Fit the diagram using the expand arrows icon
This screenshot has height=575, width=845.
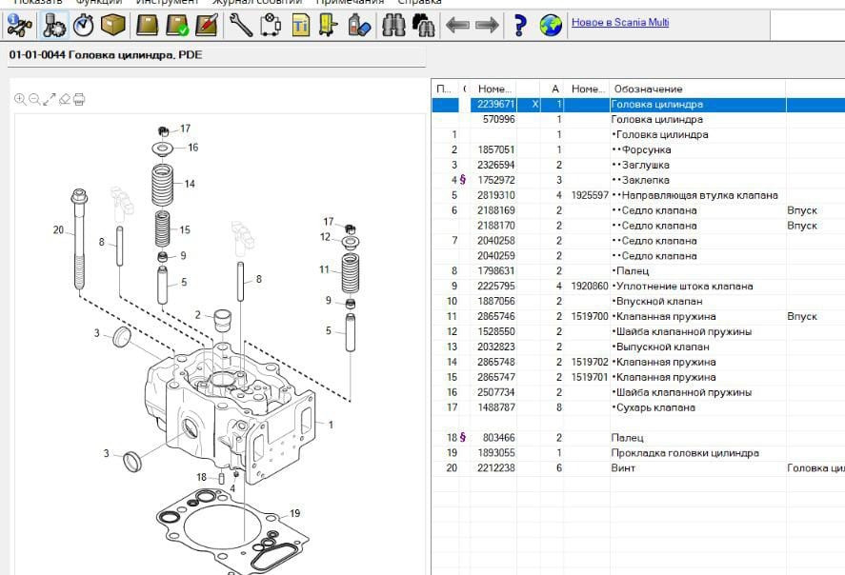50,99
